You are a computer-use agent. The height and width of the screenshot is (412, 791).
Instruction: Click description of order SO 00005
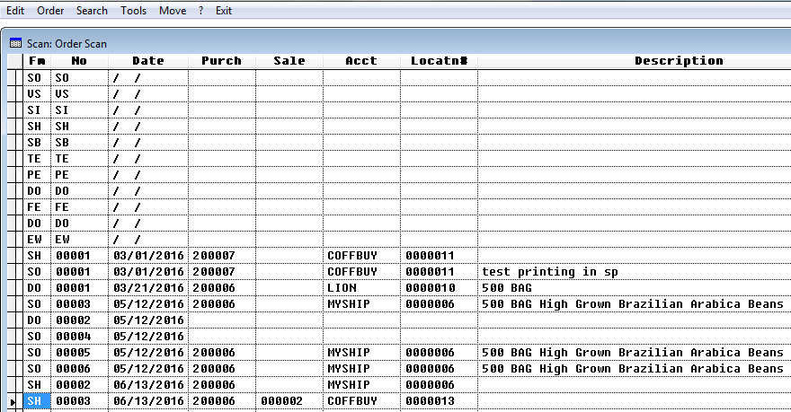(633, 353)
